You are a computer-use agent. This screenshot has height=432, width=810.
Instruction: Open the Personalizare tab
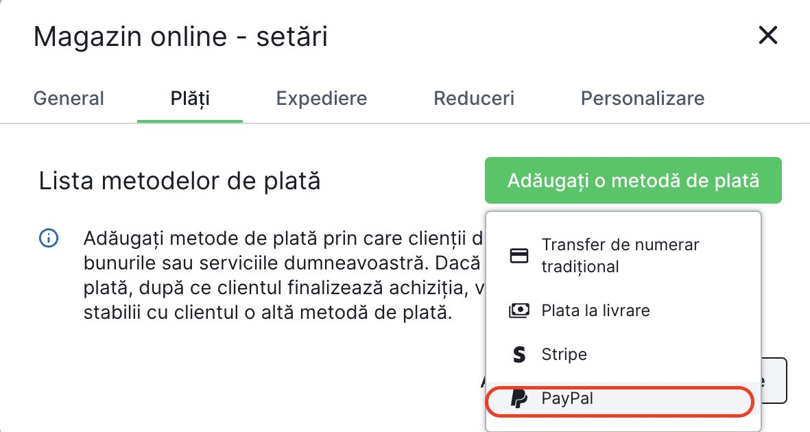click(x=643, y=98)
